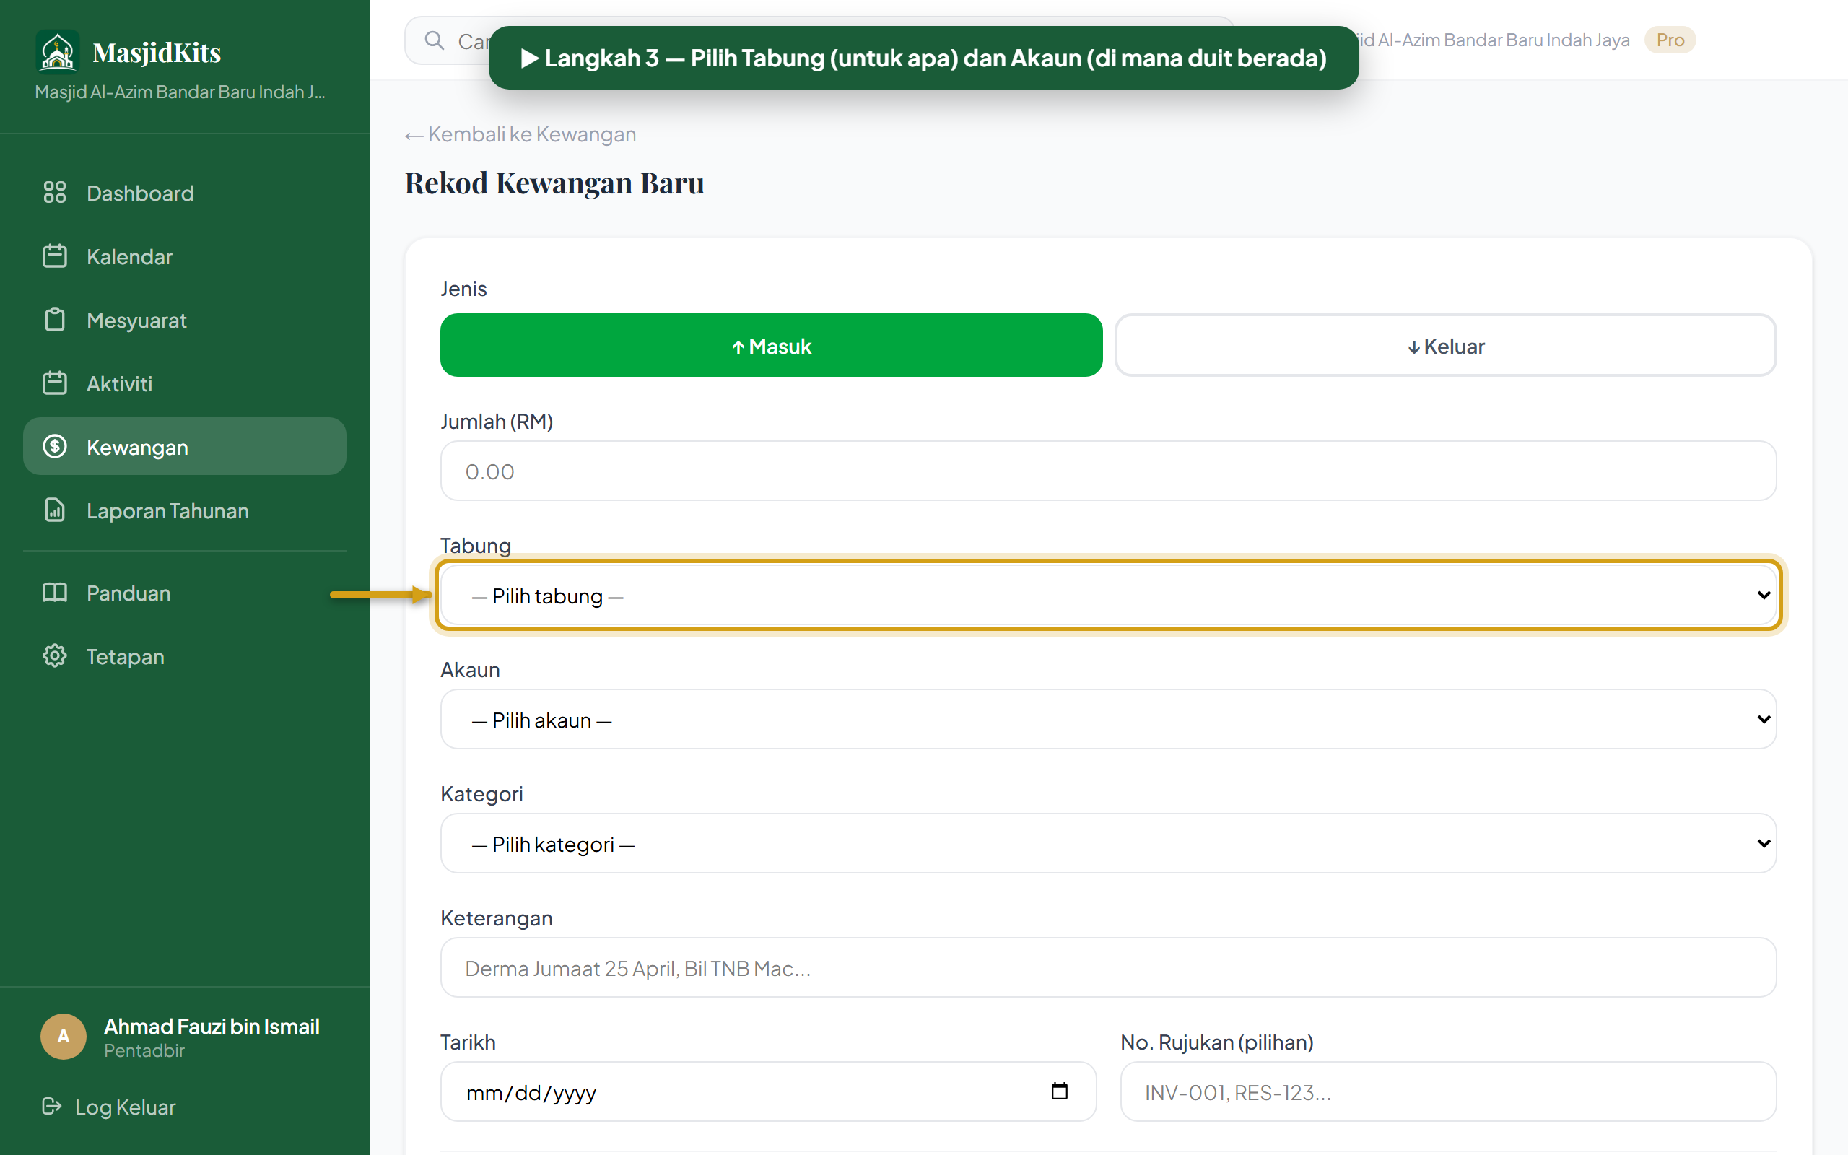Open the Panduan guide link
The width and height of the screenshot is (1848, 1155).
coord(185,592)
